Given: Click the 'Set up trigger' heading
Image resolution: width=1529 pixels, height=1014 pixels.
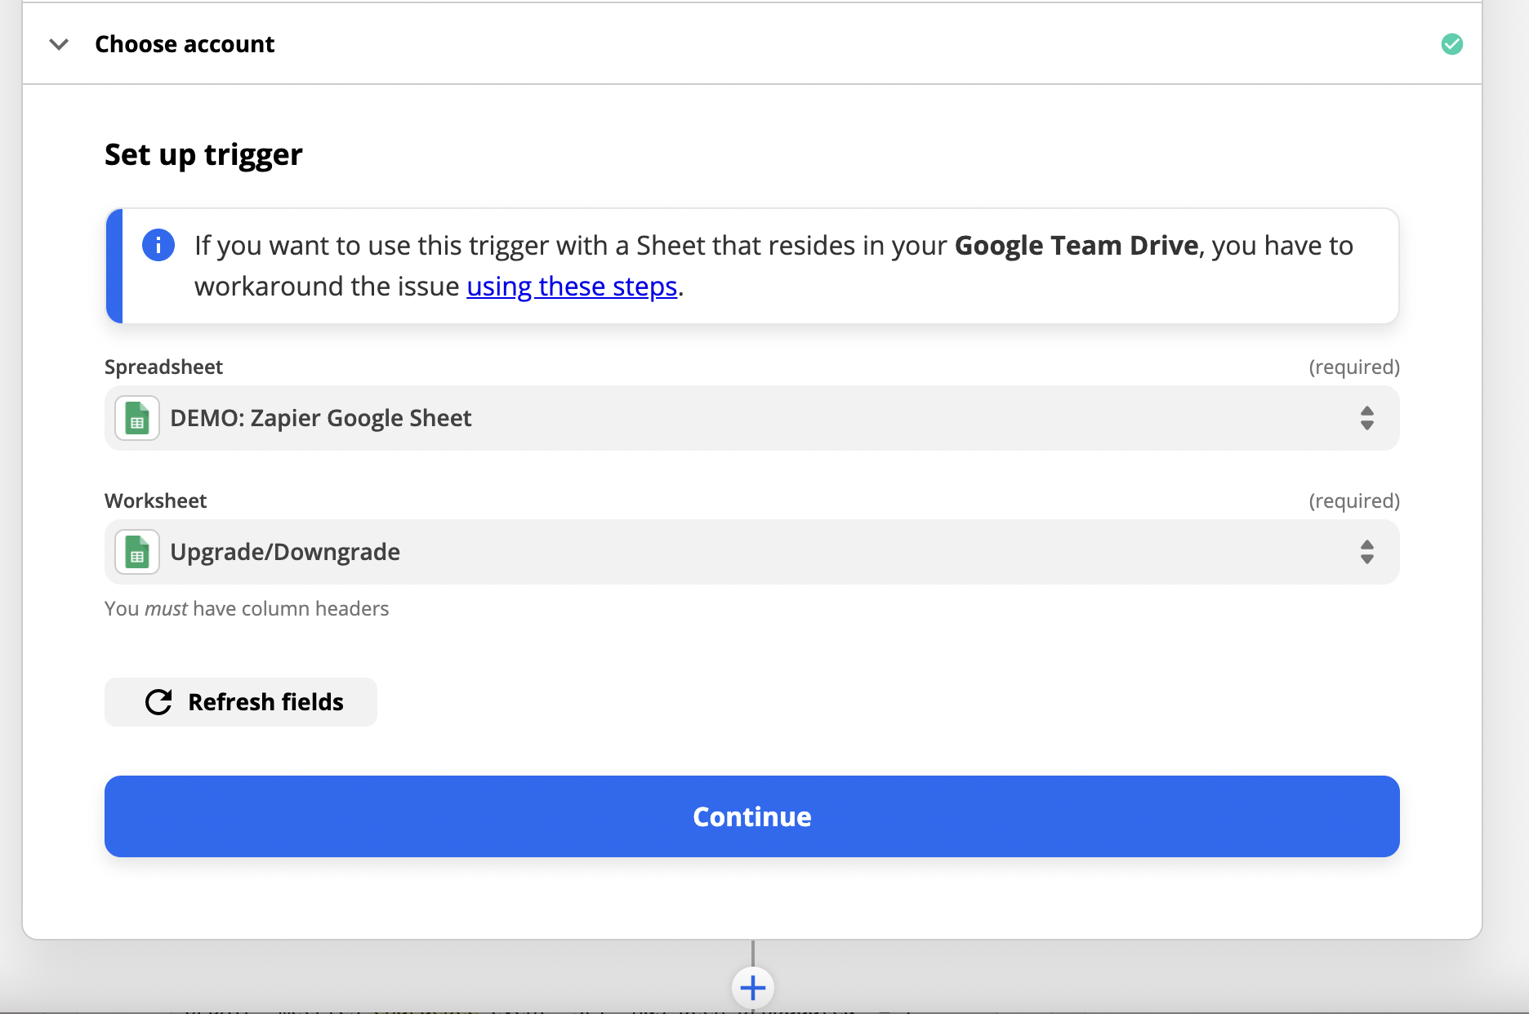Looking at the screenshot, I should click(x=203, y=155).
